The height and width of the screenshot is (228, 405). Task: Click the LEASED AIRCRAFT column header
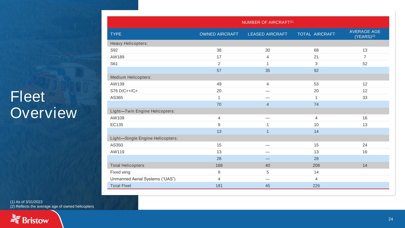(x=267, y=34)
